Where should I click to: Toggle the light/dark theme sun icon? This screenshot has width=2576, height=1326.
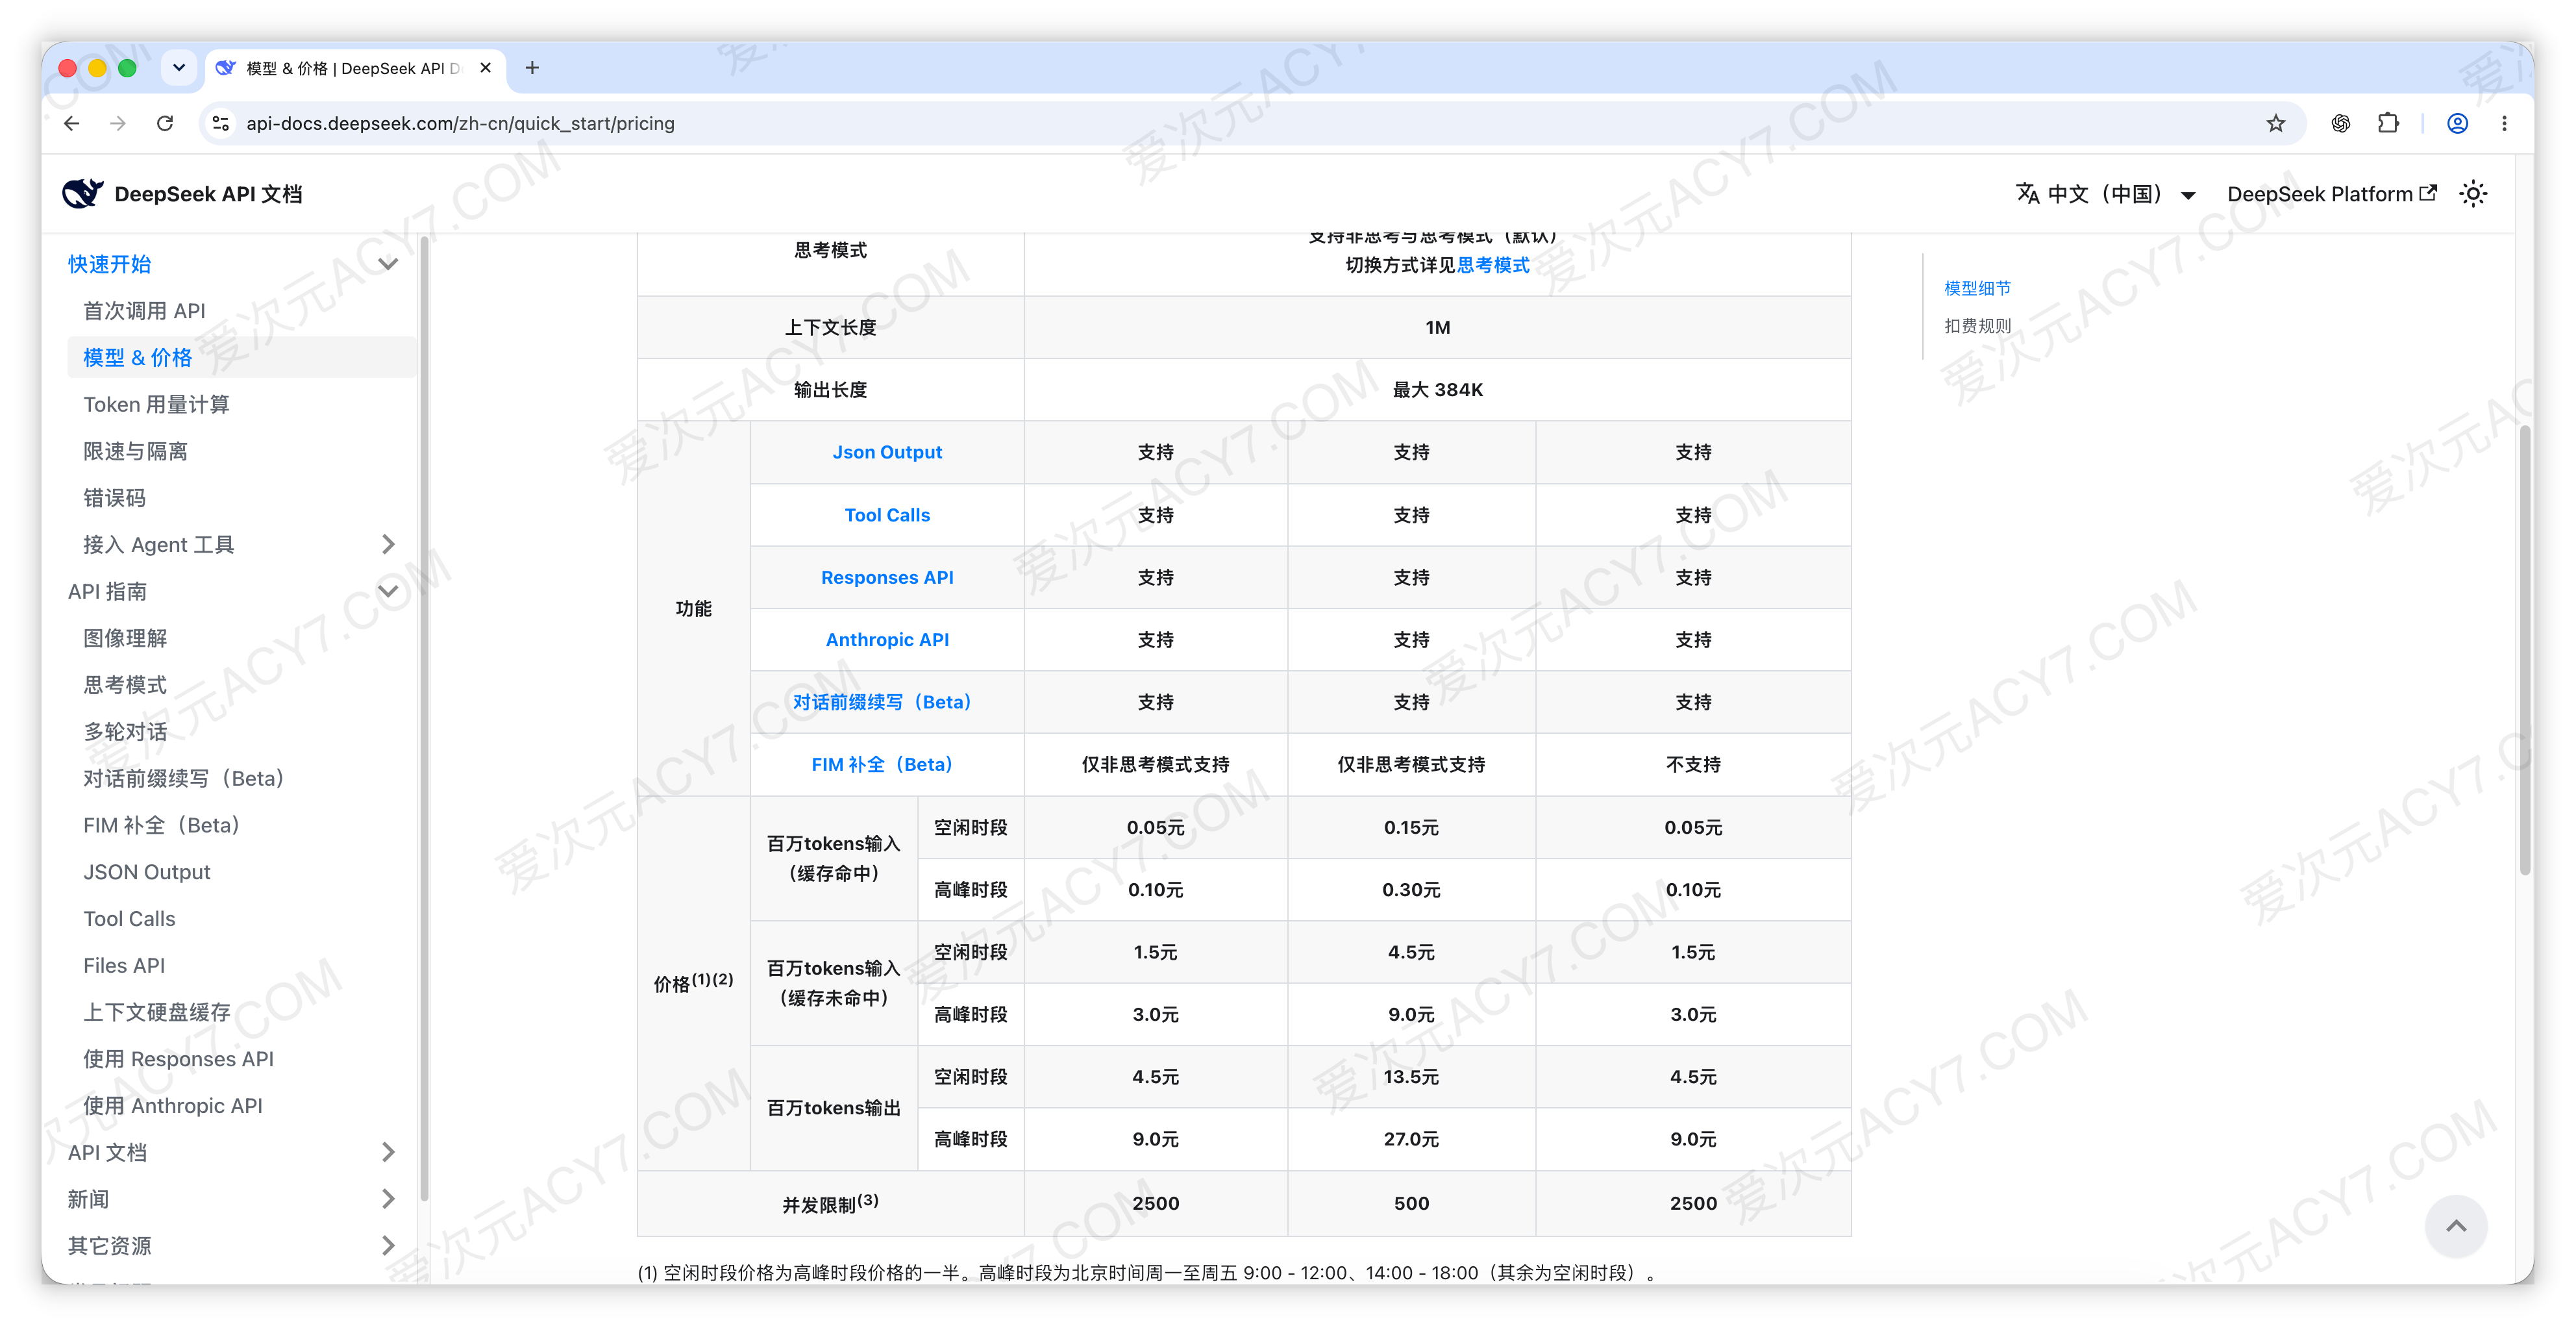(x=2473, y=193)
